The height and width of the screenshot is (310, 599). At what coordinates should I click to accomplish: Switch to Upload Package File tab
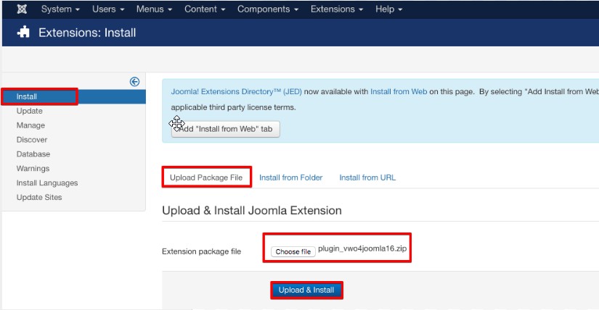point(206,177)
